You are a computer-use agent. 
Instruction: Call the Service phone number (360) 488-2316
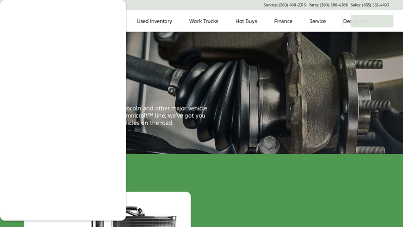point(292,5)
